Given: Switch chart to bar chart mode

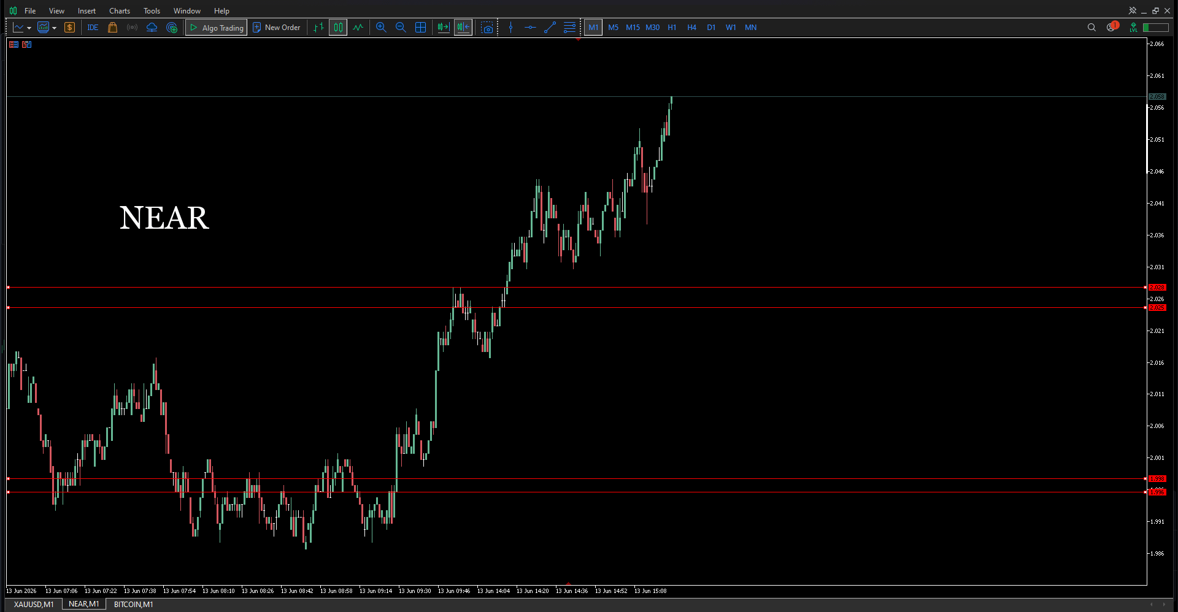Looking at the screenshot, I should click(318, 28).
